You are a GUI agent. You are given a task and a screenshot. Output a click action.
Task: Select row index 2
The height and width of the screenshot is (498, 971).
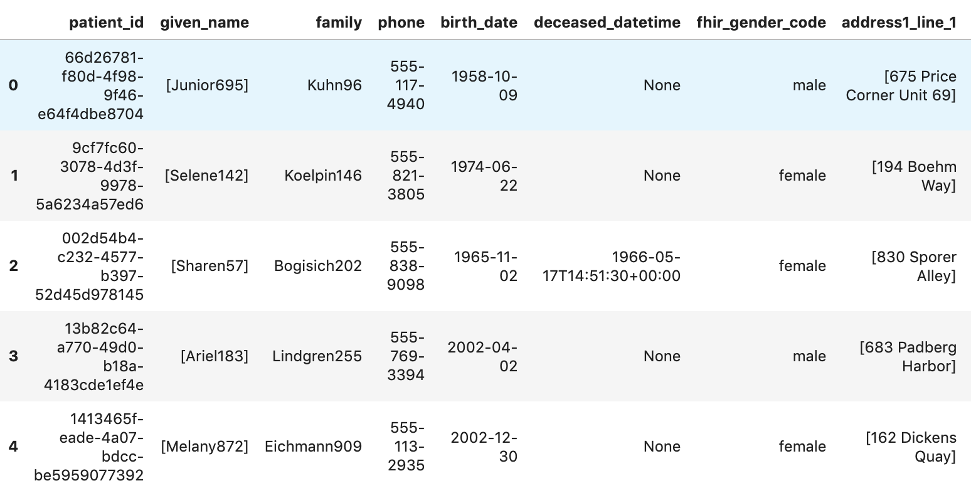click(14, 266)
